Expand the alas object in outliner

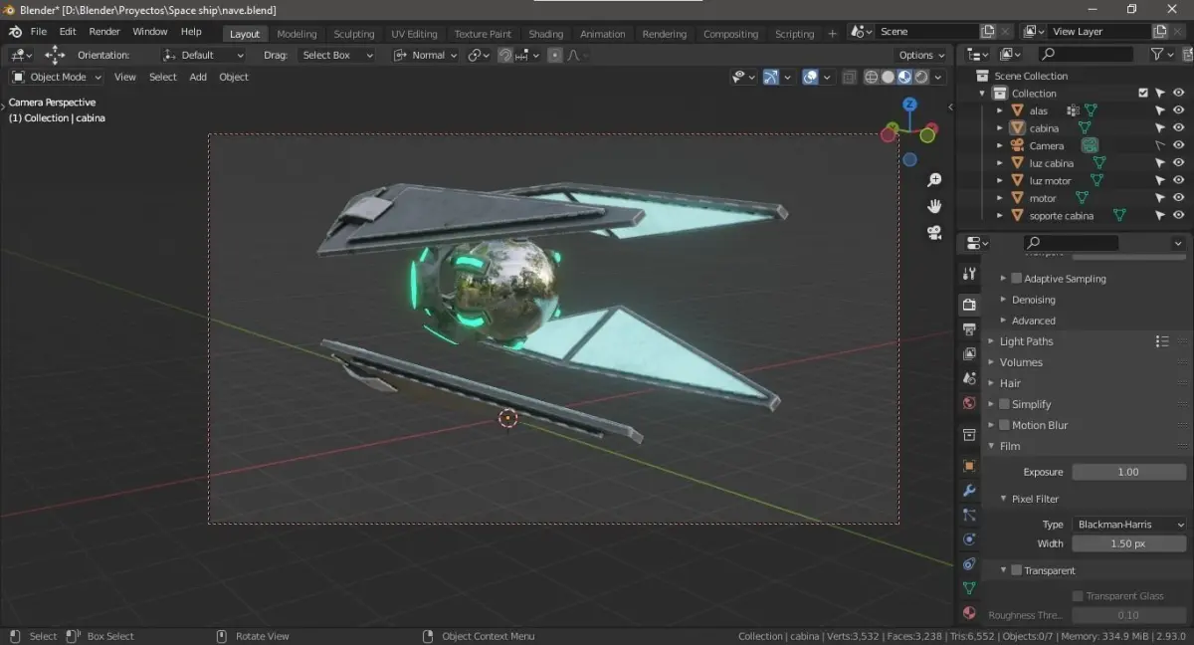1000,110
